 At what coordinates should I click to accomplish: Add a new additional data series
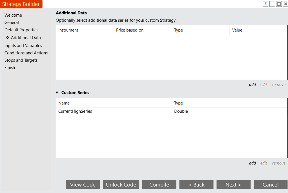252,85
